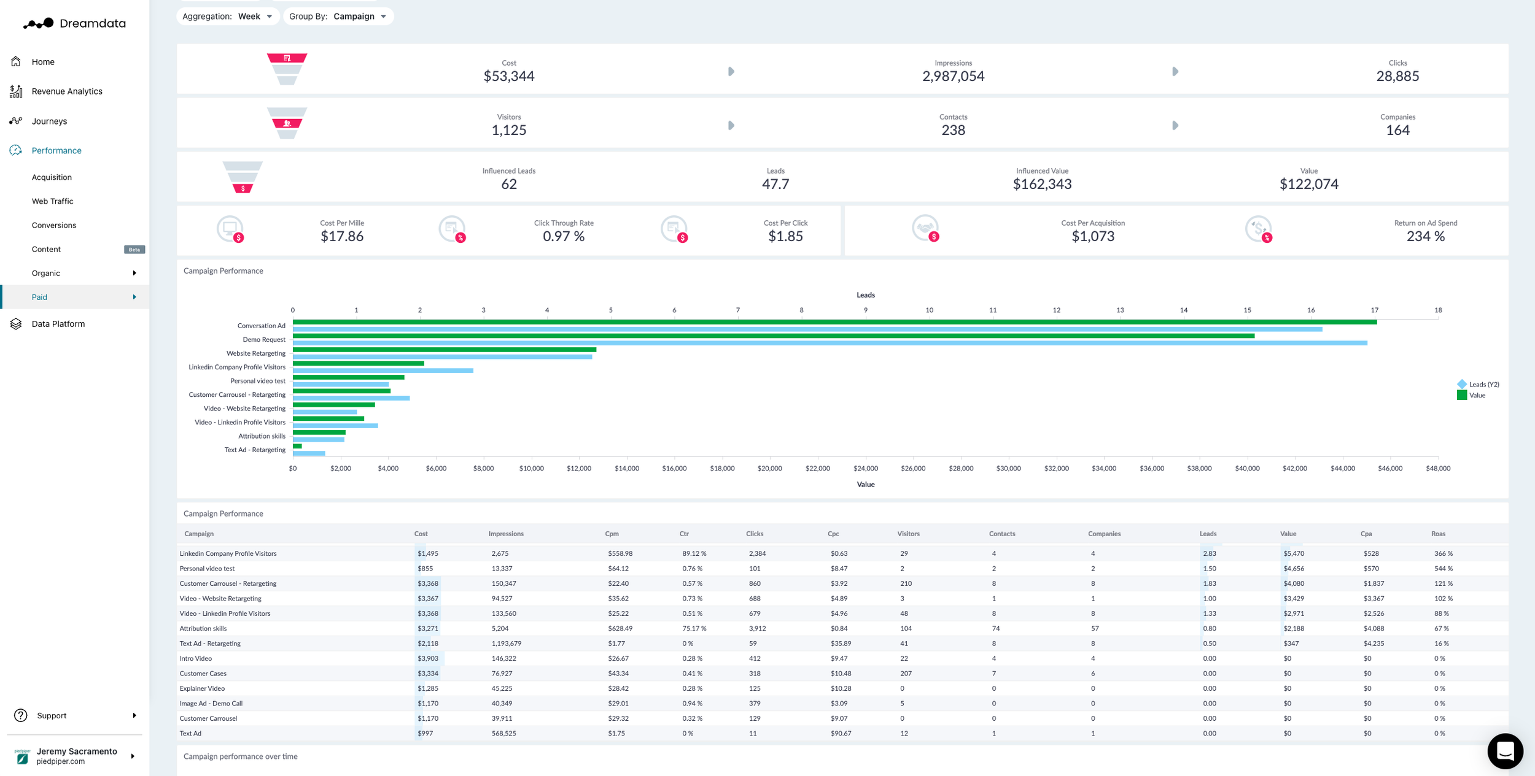Click Linkedin Company Profile Visitors table row

(842, 553)
